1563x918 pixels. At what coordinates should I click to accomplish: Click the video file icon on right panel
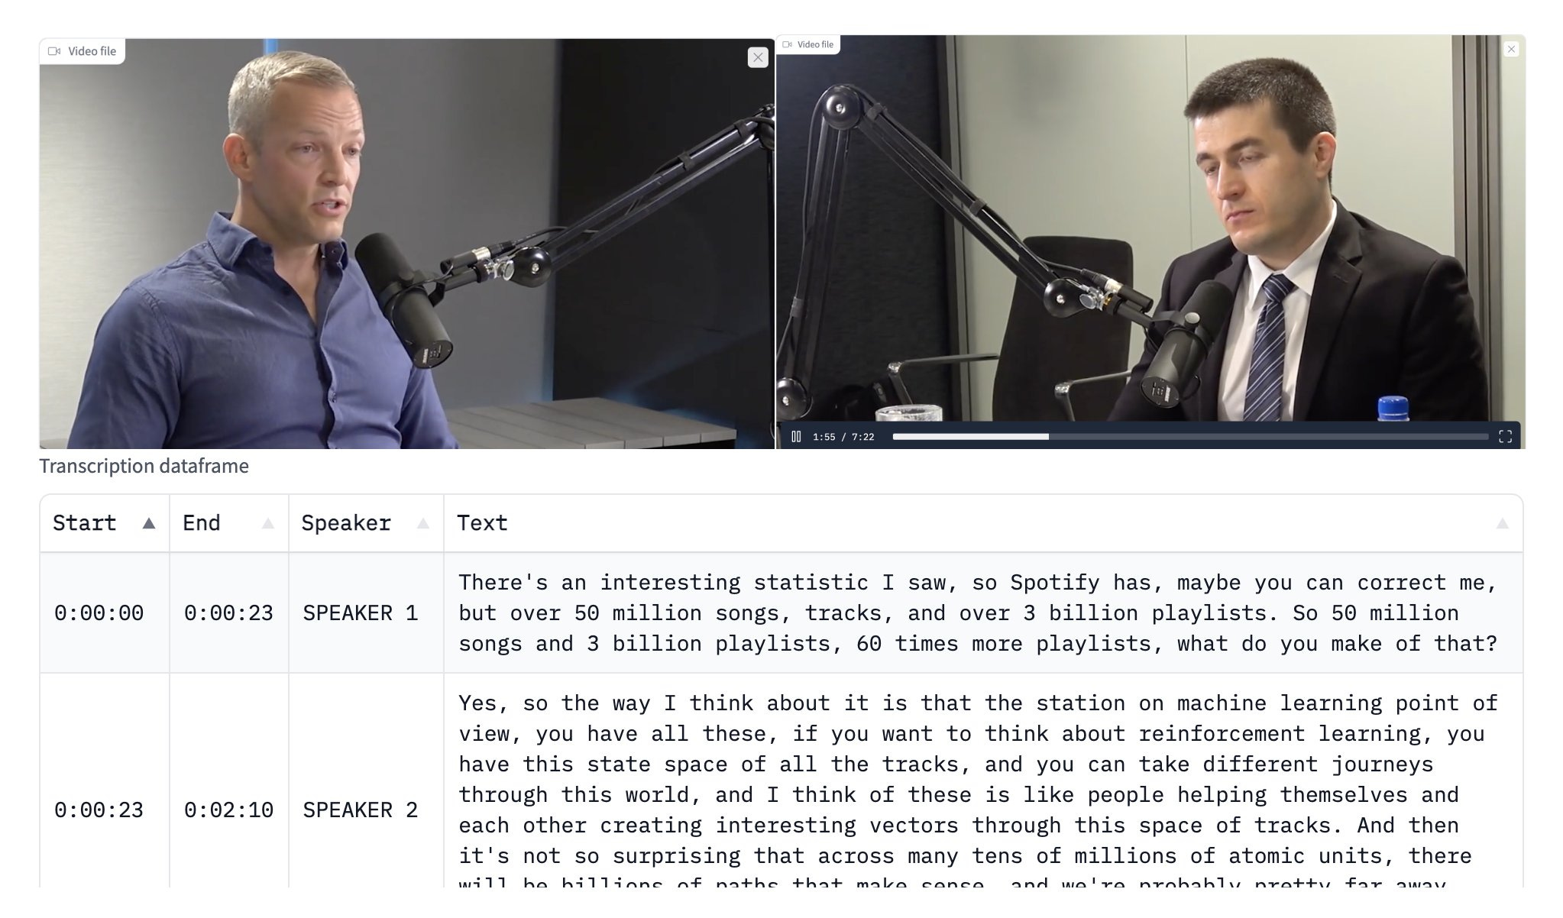[787, 45]
